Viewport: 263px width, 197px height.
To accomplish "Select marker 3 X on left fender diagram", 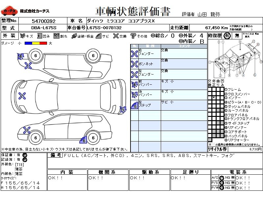I will tap(27, 130).
